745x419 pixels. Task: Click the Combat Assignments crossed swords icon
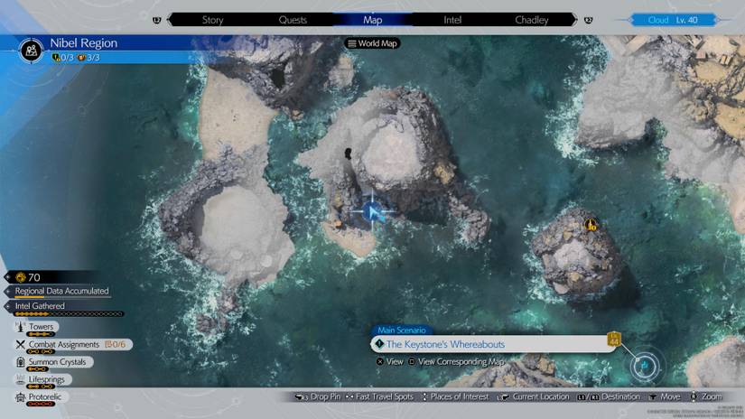(20, 344)
